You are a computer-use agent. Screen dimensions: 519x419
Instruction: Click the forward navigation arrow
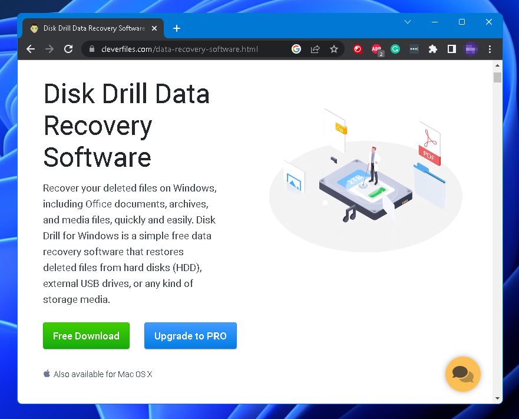pos(49,49)
